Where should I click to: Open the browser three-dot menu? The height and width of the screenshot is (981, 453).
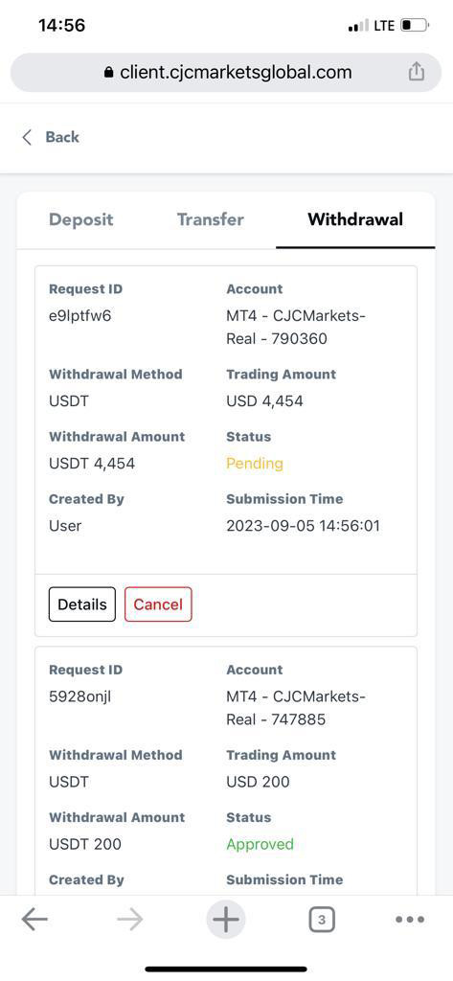(411, 919)
